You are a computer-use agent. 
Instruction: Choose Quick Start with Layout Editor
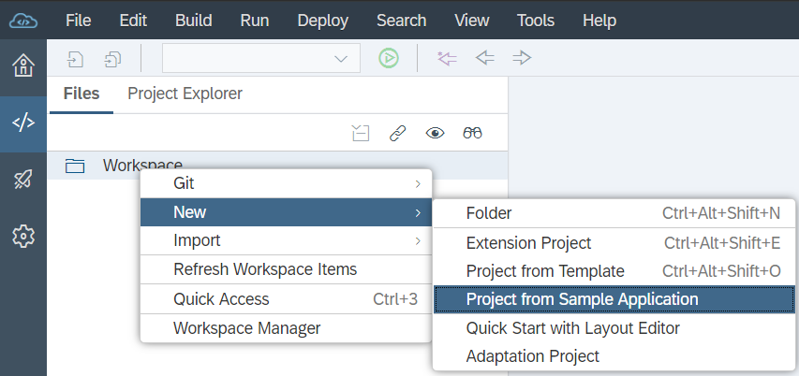point(614,328)
